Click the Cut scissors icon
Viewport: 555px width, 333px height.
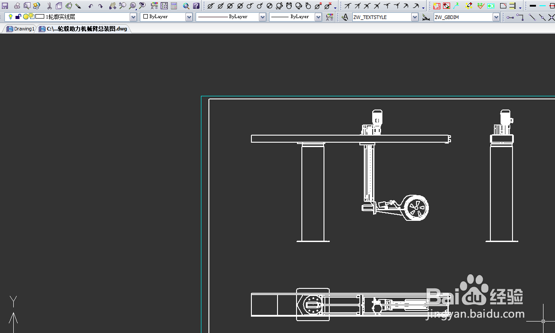[x=49, y=6]
